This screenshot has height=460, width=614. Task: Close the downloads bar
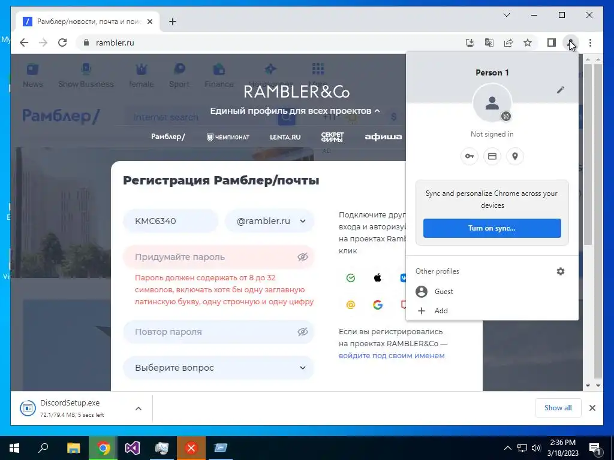point(592,408)
